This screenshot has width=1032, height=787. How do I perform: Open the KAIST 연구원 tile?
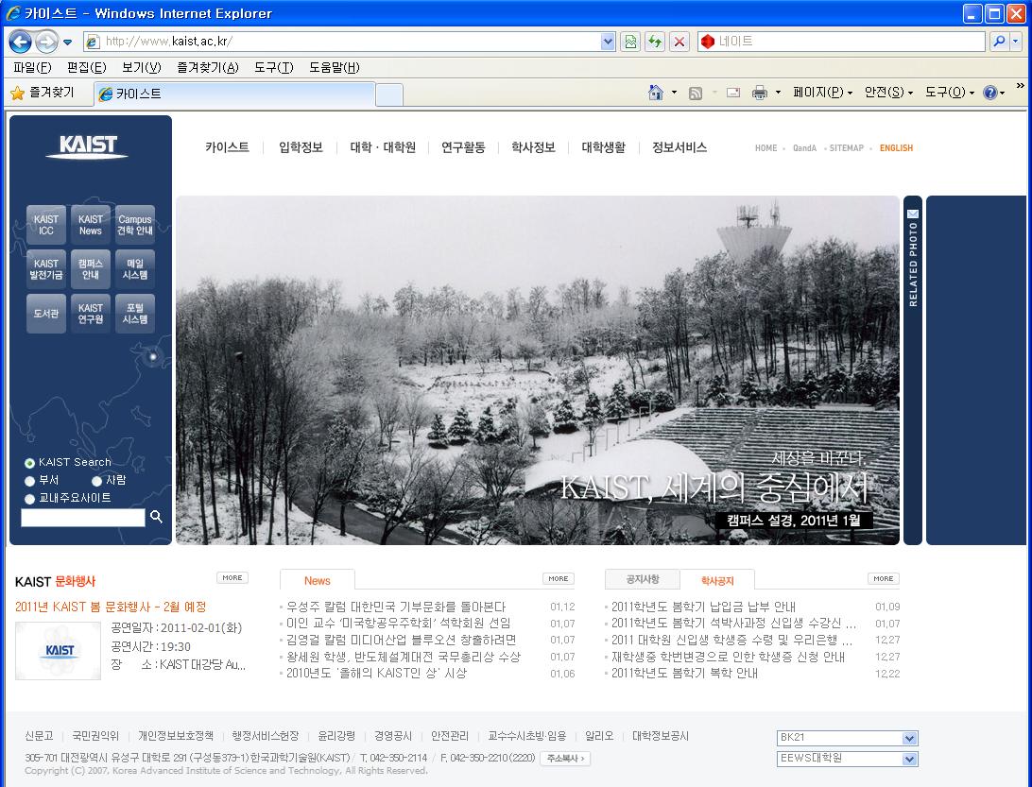91,314
